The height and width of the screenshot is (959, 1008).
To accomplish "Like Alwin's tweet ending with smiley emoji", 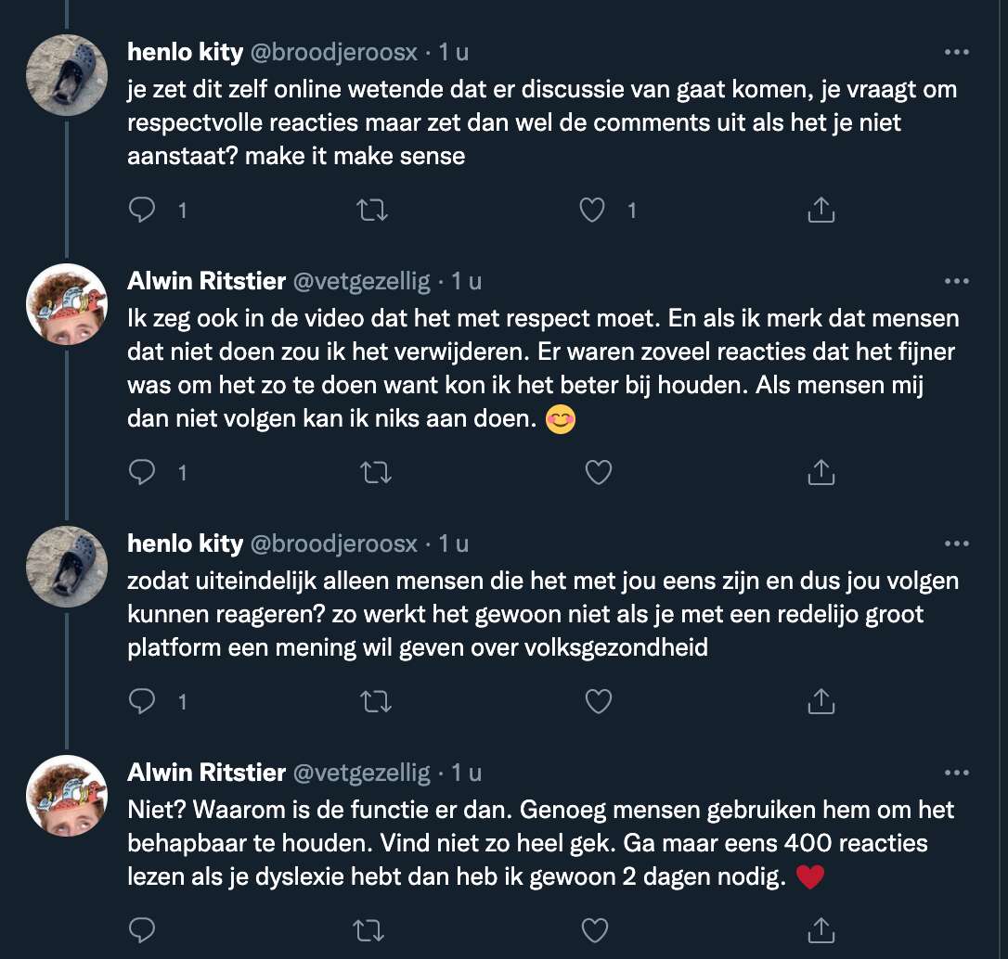I will point(599,473).
